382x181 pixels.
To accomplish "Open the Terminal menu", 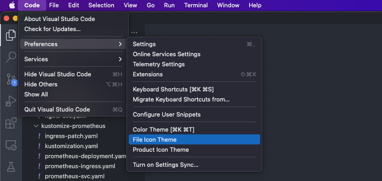I will [196, 5].
